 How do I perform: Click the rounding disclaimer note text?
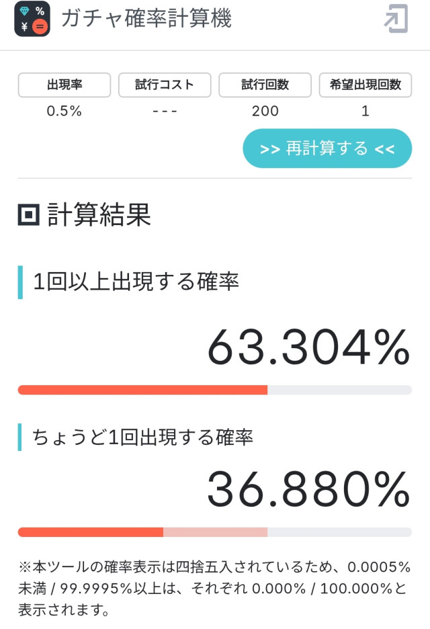[x=214, y=589]
